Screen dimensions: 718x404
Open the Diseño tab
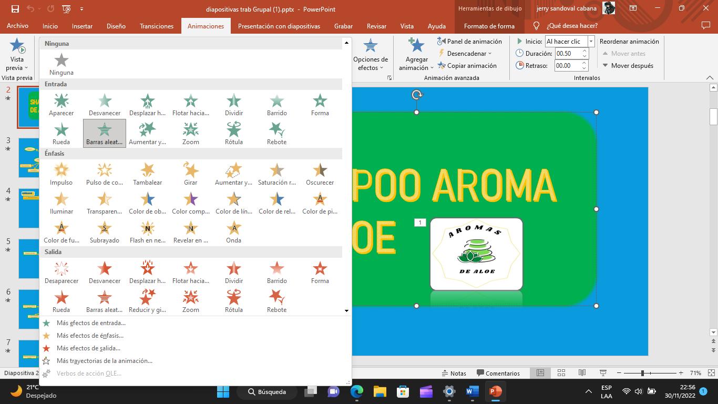click(x=116, y=26)
